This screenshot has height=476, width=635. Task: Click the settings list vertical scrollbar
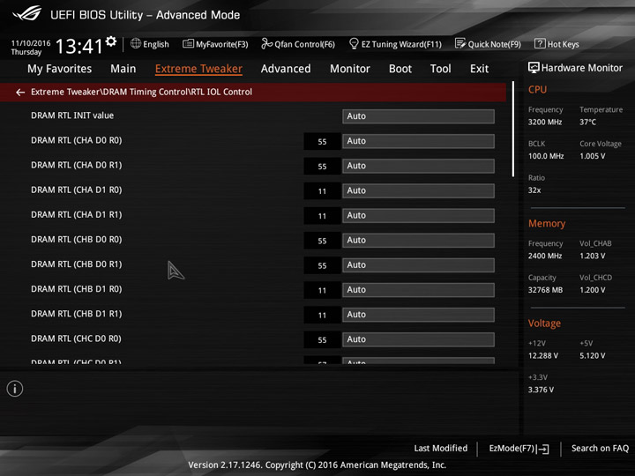coord(513,129)
